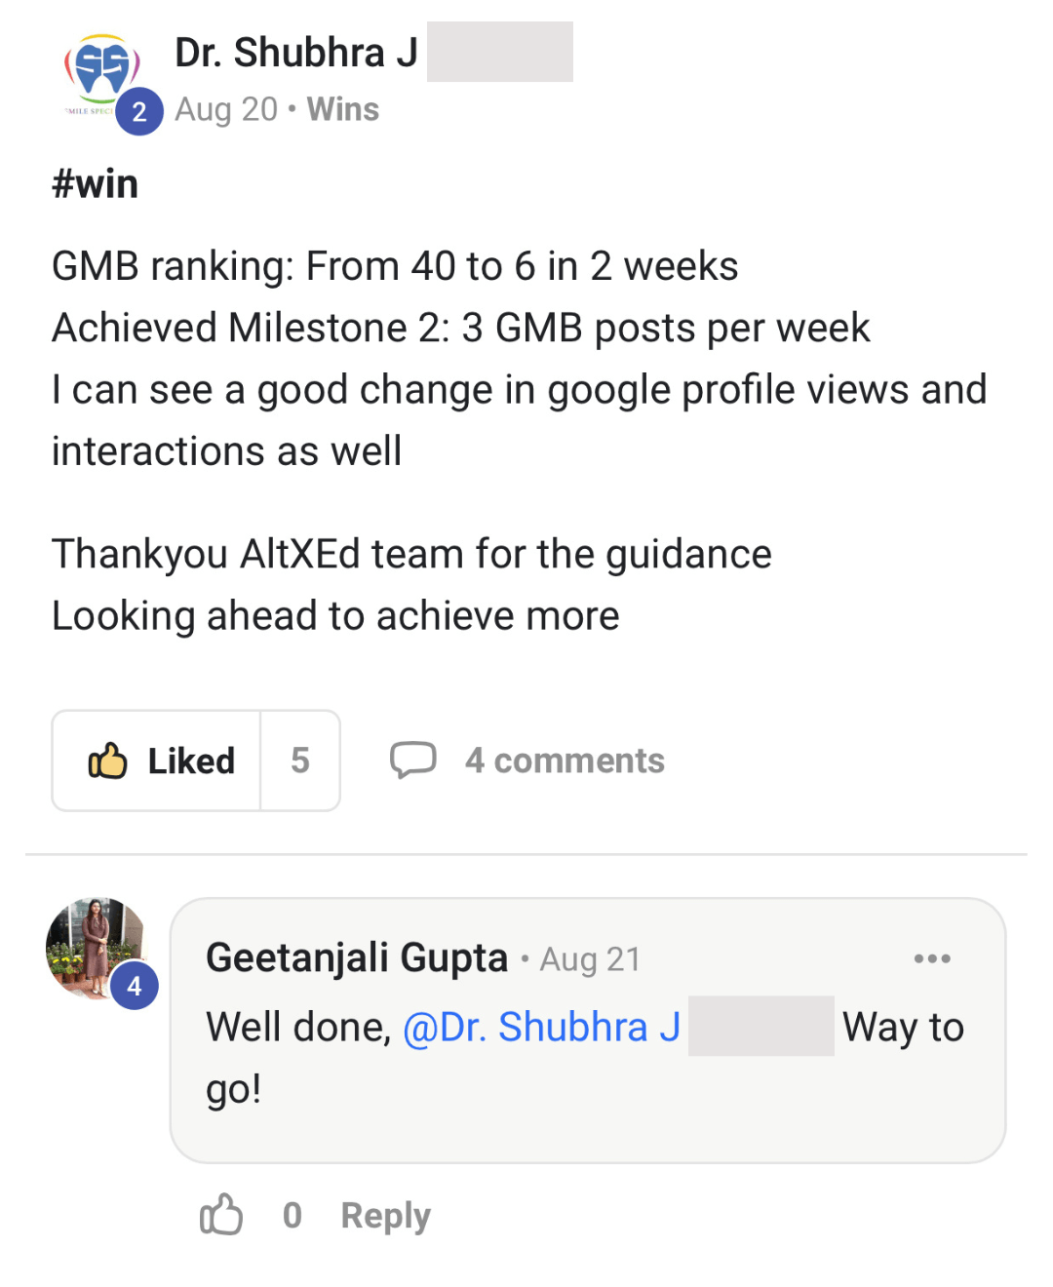The height and width of the screenshot is (1287, 1053).
Task: Click the #win hashtag heading
Action: pyautogui.click(x=96, y=183)
